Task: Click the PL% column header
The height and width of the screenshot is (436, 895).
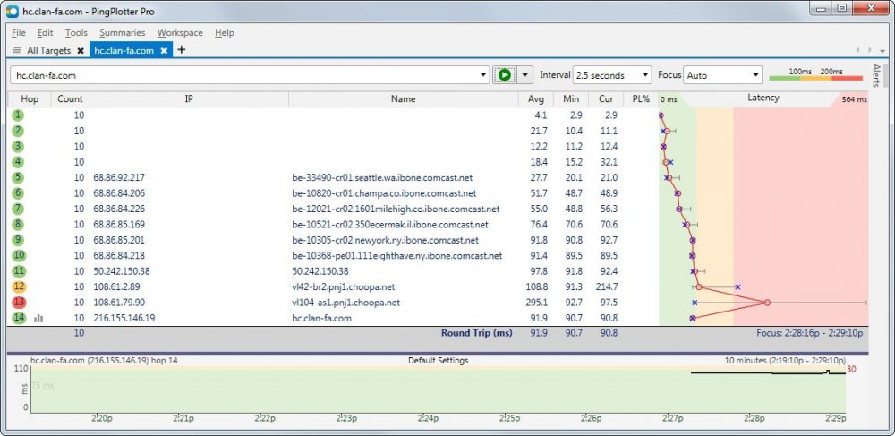Action: pos(641,98)
